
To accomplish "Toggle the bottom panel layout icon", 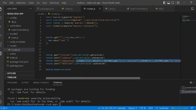I will pos(169,3).
